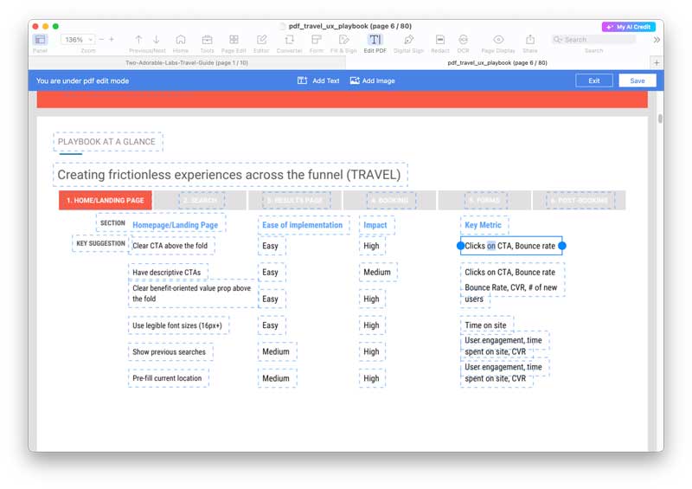Screen dimensions: 692x489
Task: Click in the Search input field
Action: pos(597,40)
